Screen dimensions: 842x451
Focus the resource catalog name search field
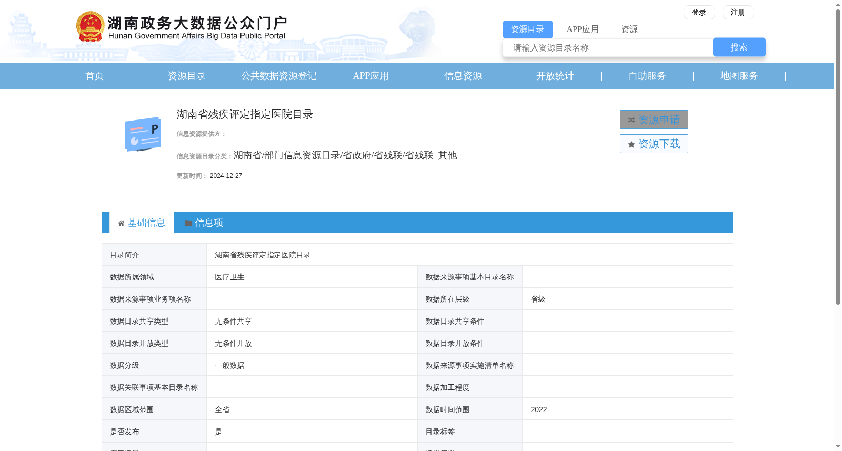[608, 48]
